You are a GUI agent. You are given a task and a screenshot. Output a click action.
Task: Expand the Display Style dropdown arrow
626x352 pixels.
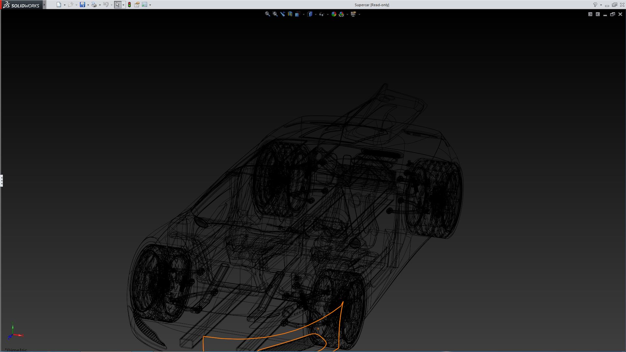316,14
